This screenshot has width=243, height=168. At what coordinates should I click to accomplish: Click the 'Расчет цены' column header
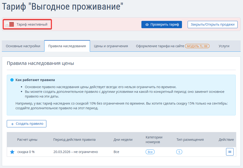27,139
